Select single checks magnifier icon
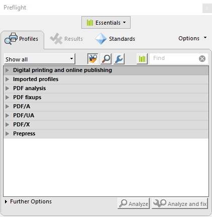The image size is (212, 217). coord(106,59)
